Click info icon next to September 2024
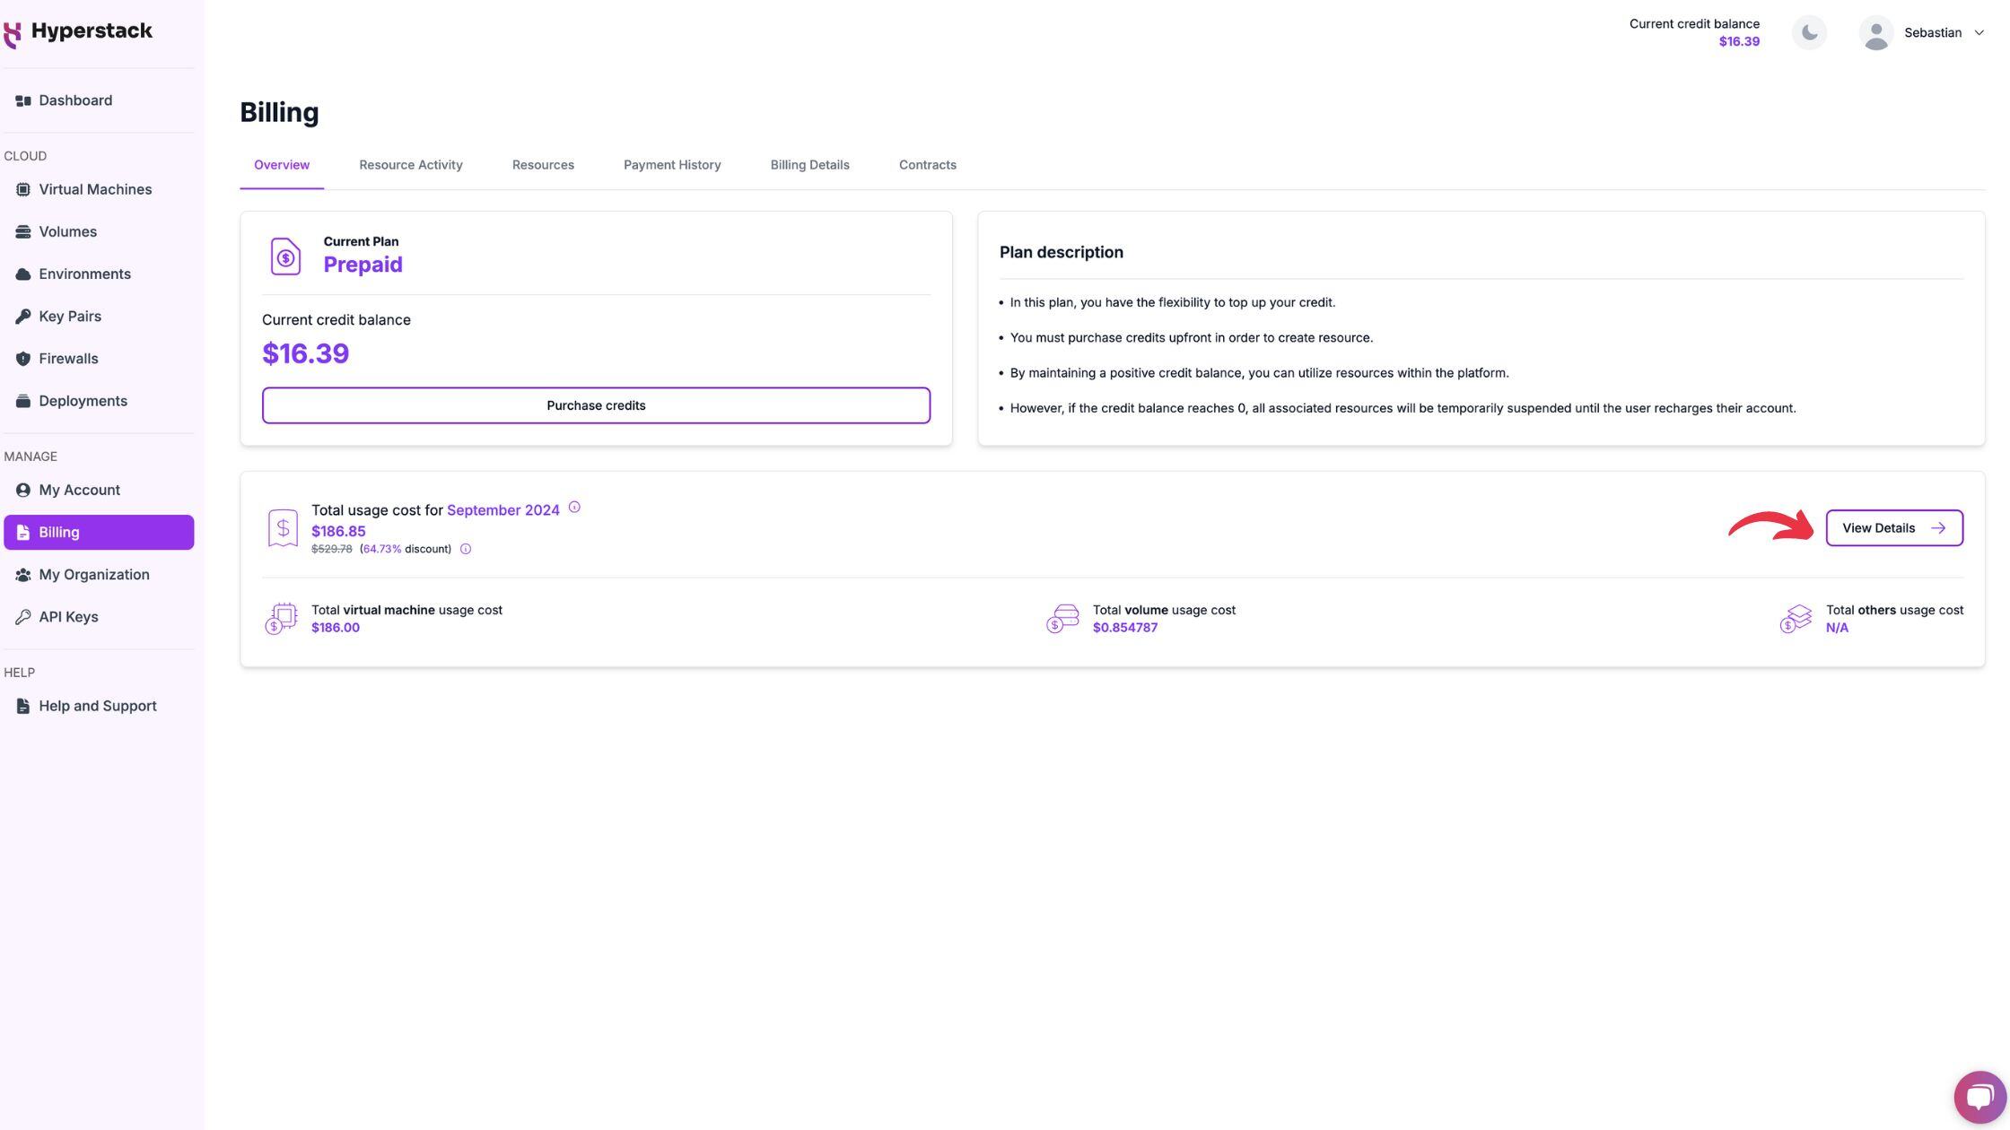 coord(574,508)
